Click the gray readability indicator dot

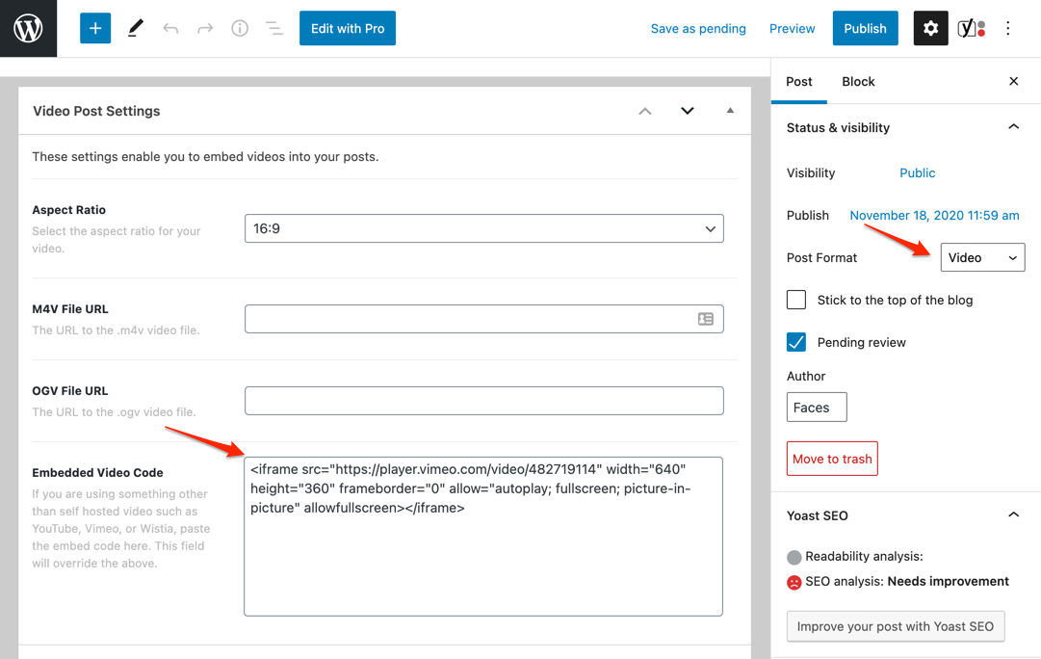794,557
